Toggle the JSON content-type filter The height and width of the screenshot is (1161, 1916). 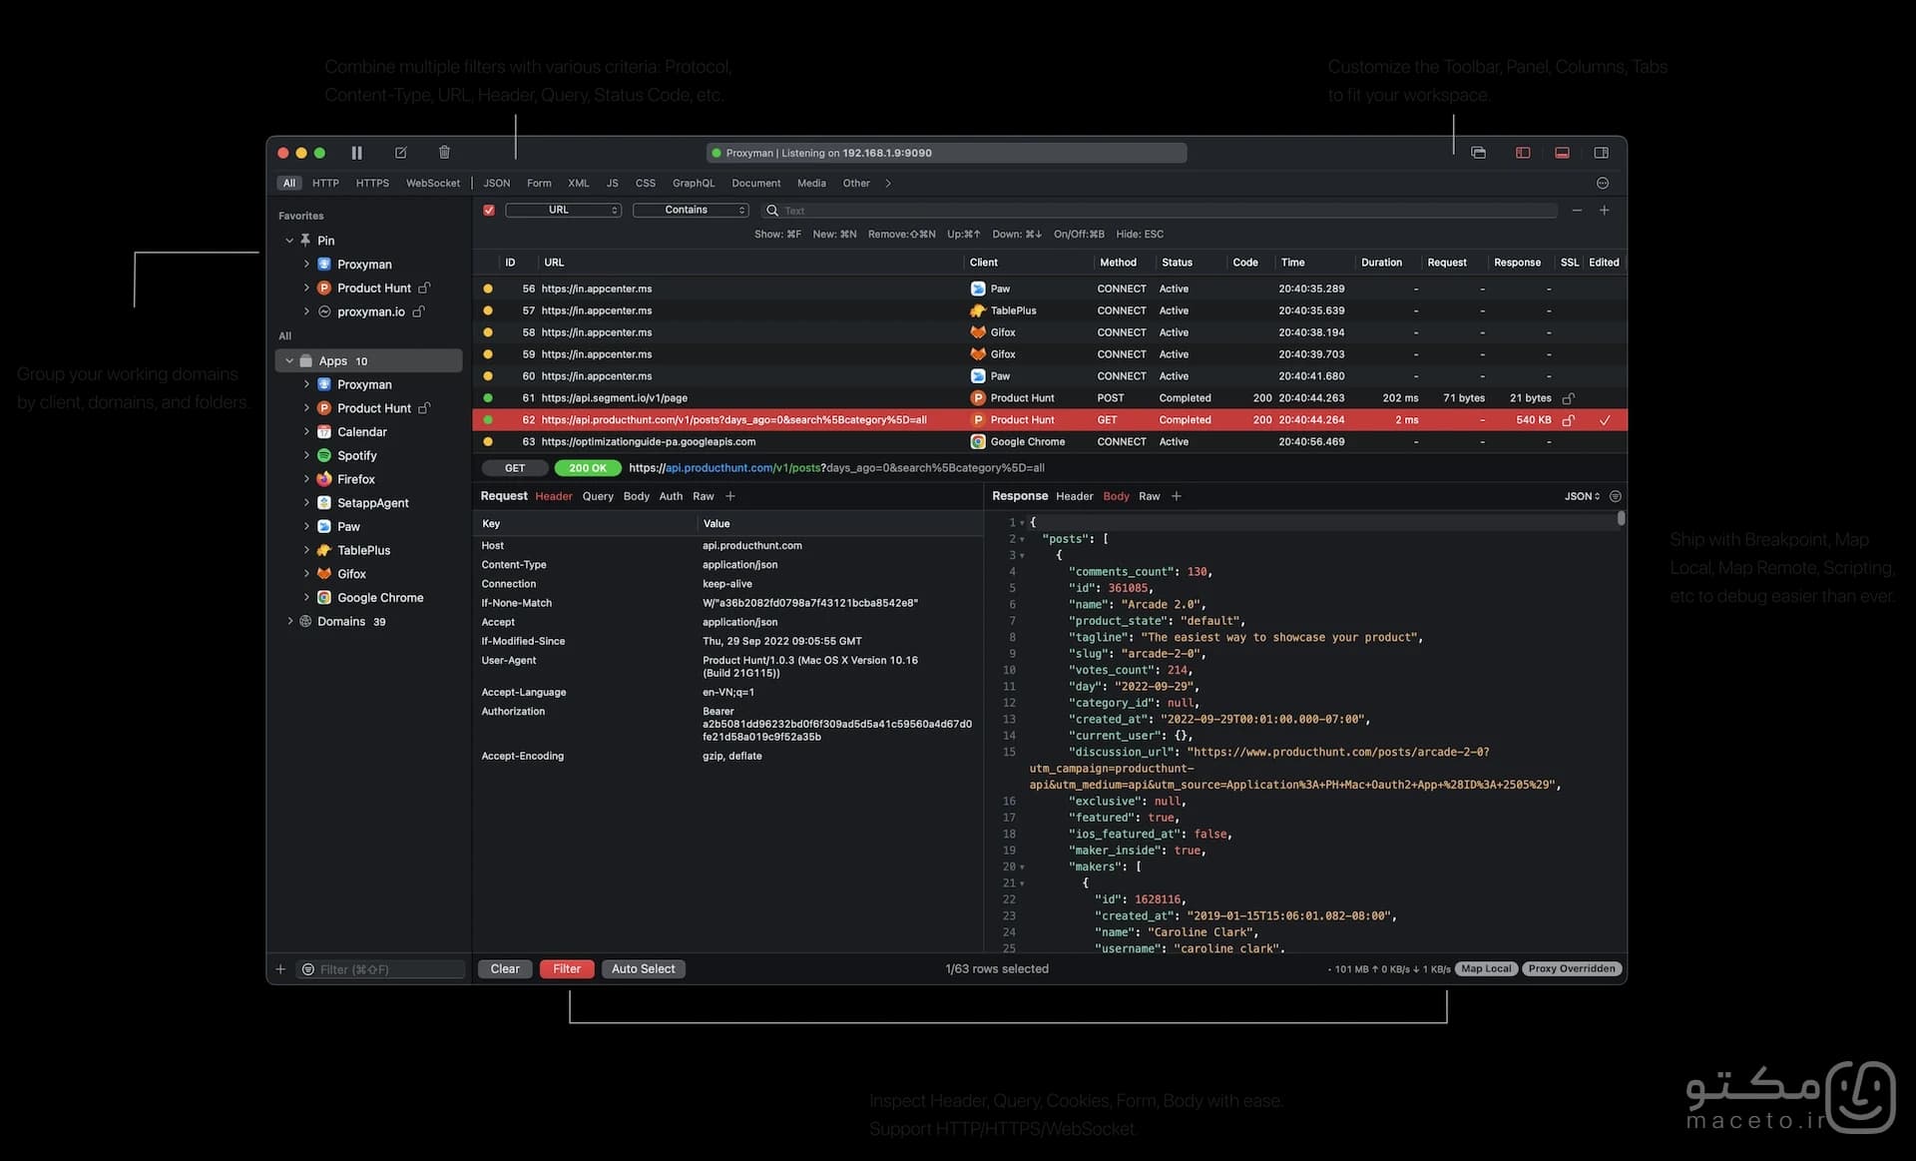(x=497, y=183)
